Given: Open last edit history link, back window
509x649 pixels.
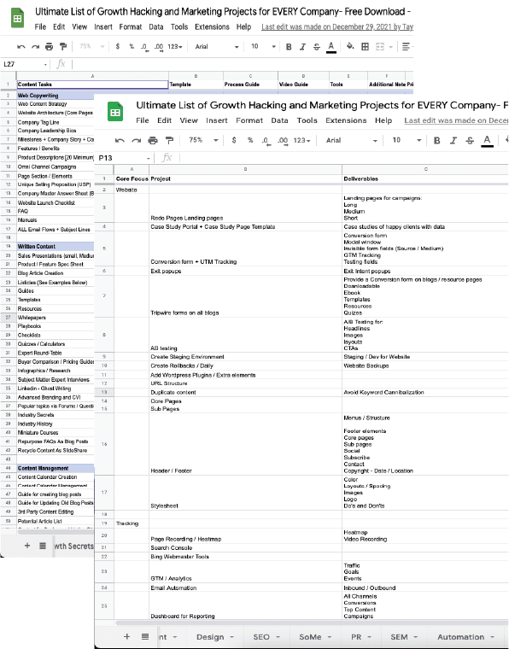Looking at the screenshot, I should (337, 27).
